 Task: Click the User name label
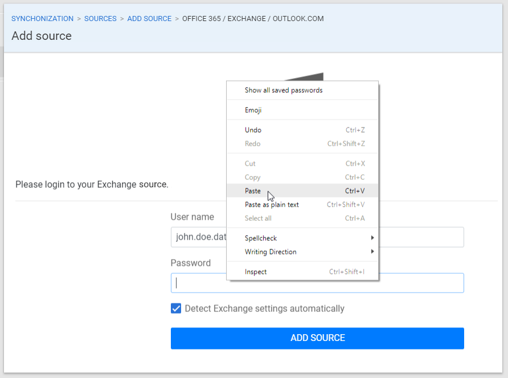pyautogui.click(x=192, y=217)
